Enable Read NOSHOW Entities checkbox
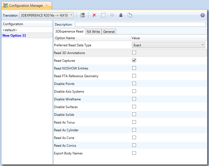The height and width of the screenshot is (166, 209). point(134,68)
